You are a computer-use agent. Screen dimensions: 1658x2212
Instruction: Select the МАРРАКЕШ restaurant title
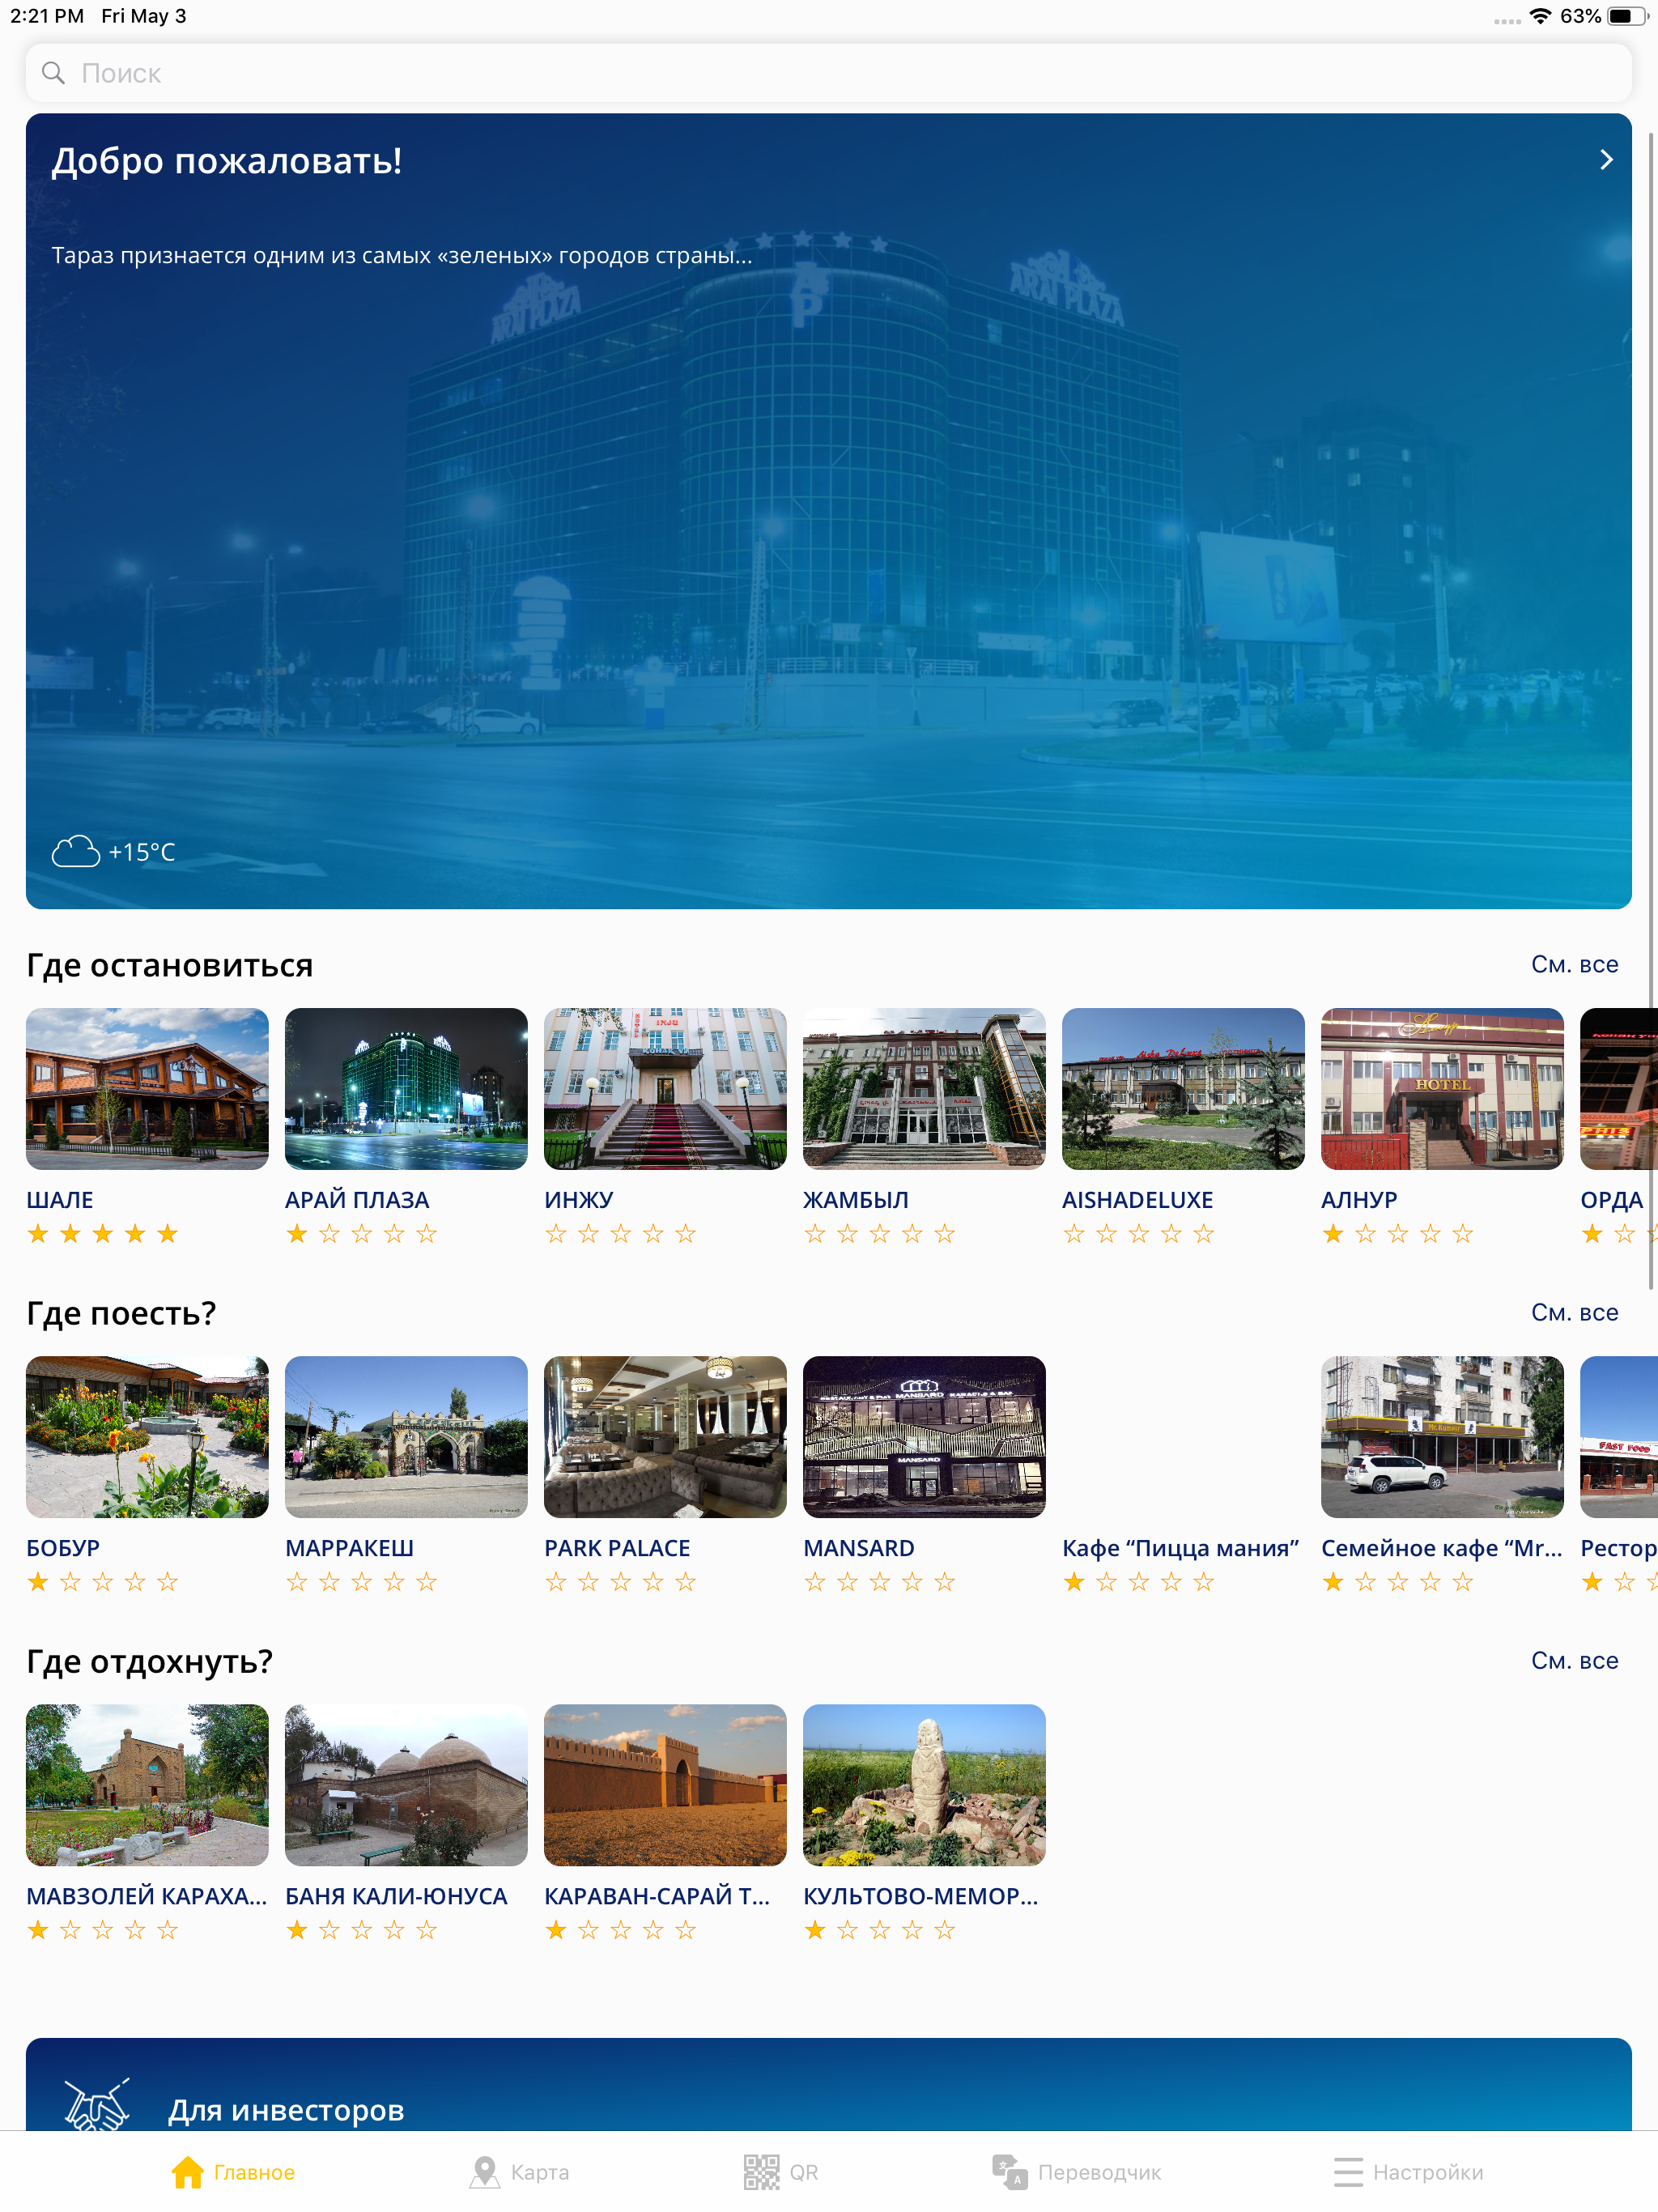point(349,1548)
